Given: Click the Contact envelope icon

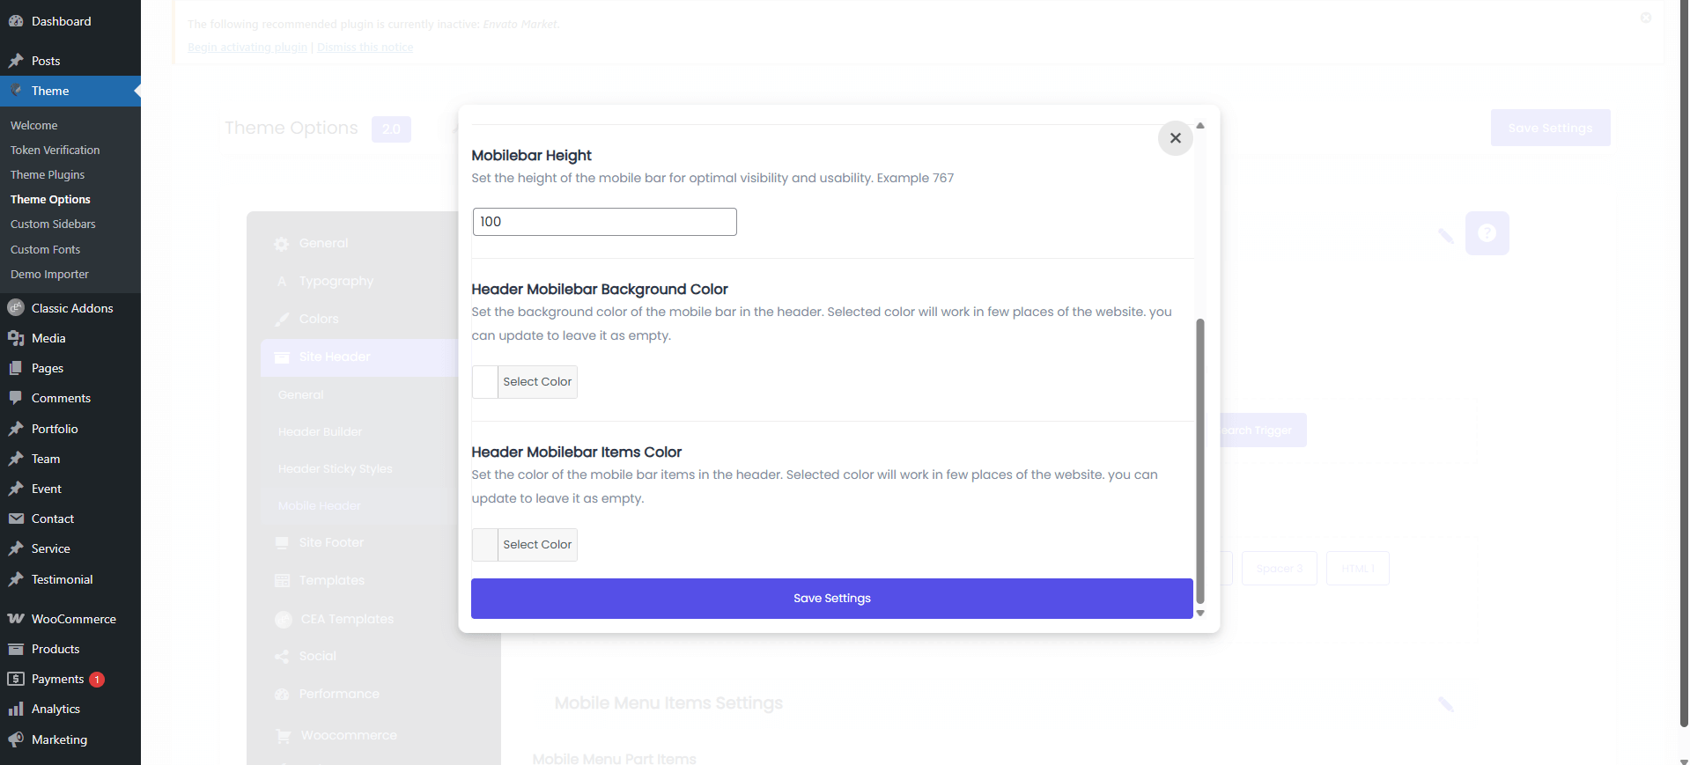Looking at the screenshot, I should 16,519.
